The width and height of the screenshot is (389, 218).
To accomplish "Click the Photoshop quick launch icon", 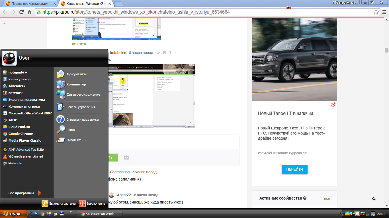I will (36, 213).
